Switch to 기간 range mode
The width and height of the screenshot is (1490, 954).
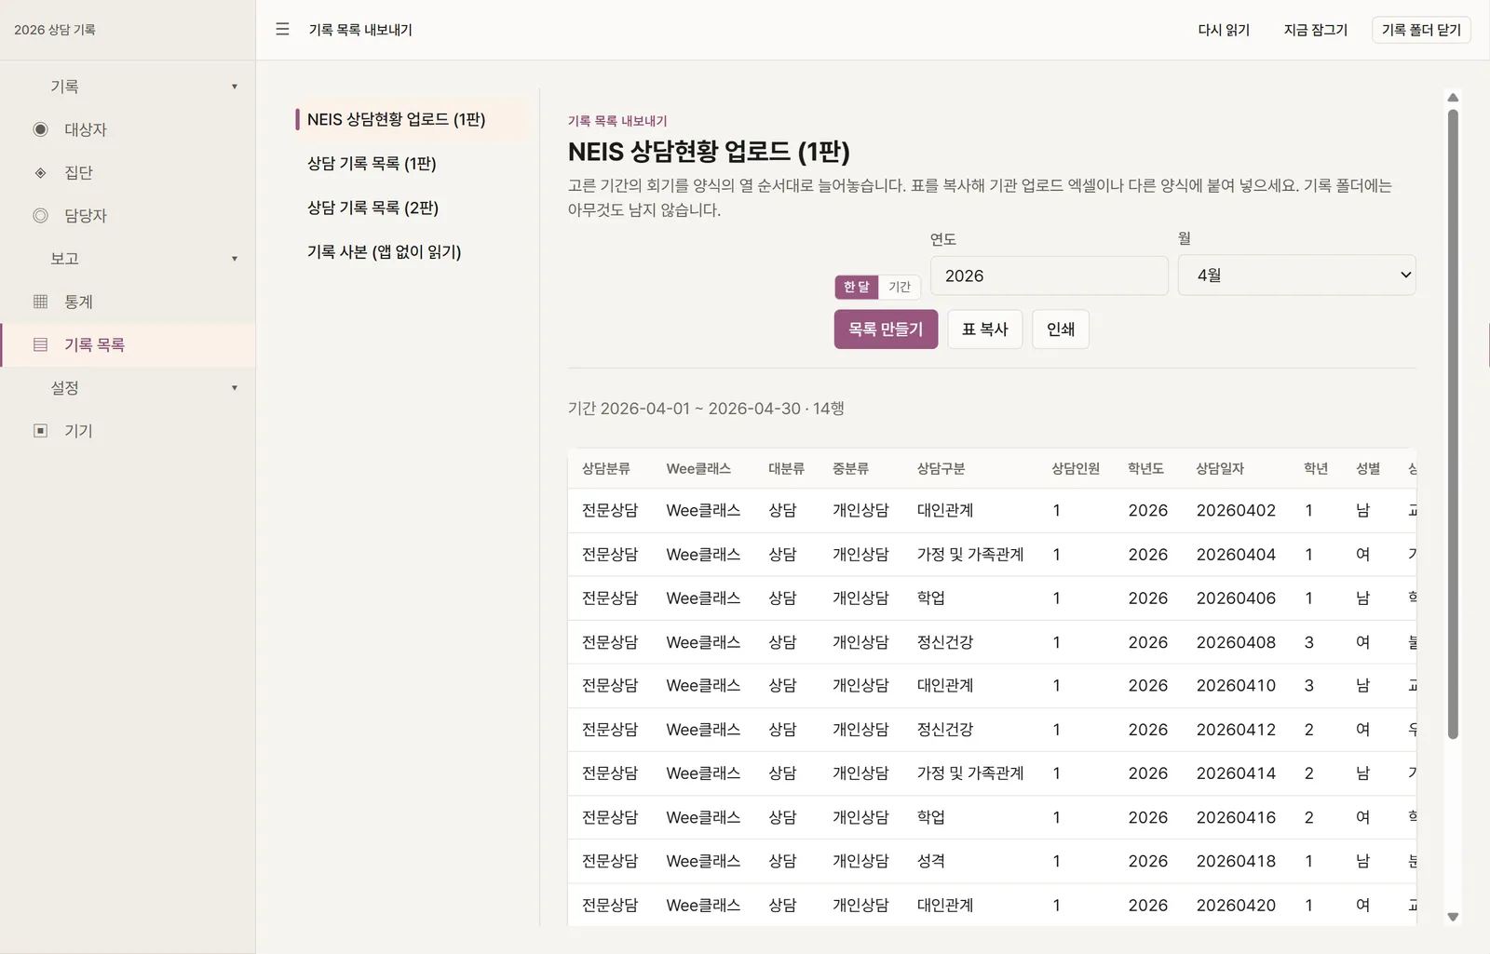tap(900, 287)
